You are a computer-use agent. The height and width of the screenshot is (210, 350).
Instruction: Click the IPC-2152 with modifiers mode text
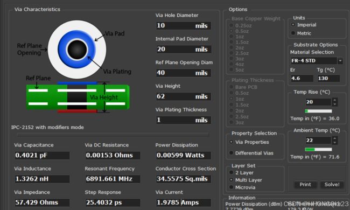[x=47, y=127]
